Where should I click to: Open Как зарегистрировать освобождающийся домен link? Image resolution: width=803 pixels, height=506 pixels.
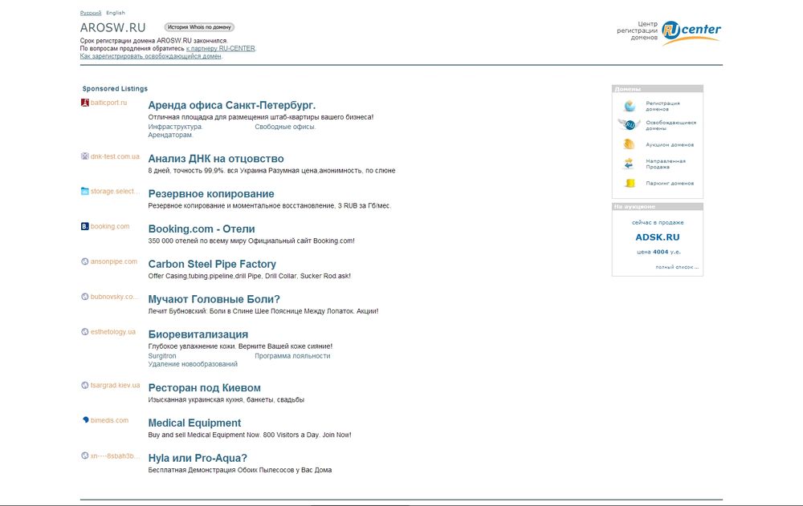tap(151, 56)
